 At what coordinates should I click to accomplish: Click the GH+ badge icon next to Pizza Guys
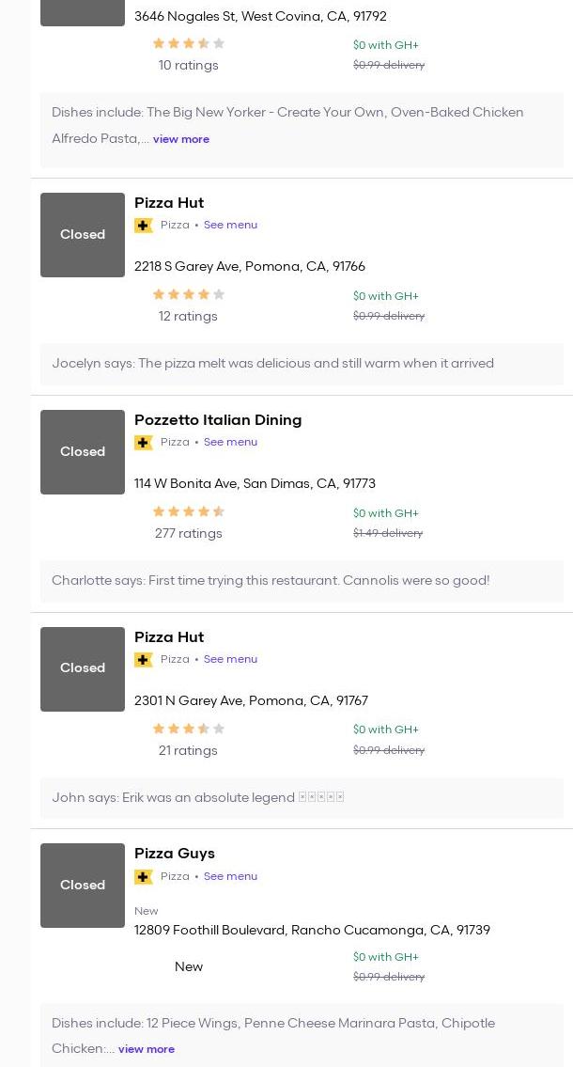(144, 877)
